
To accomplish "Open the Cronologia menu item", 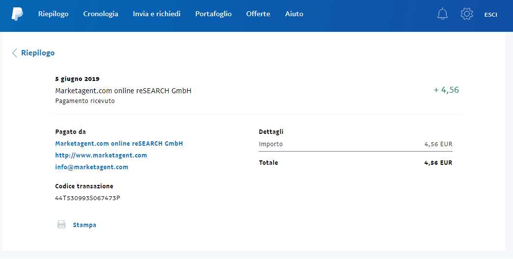I will 101,14.
